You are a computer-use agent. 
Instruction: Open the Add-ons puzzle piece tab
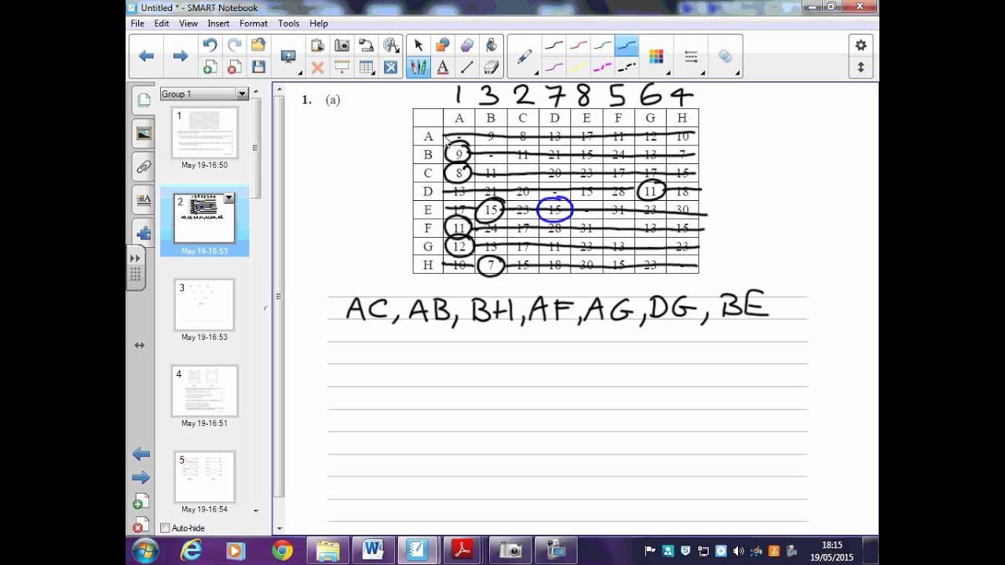coord(144,233)
